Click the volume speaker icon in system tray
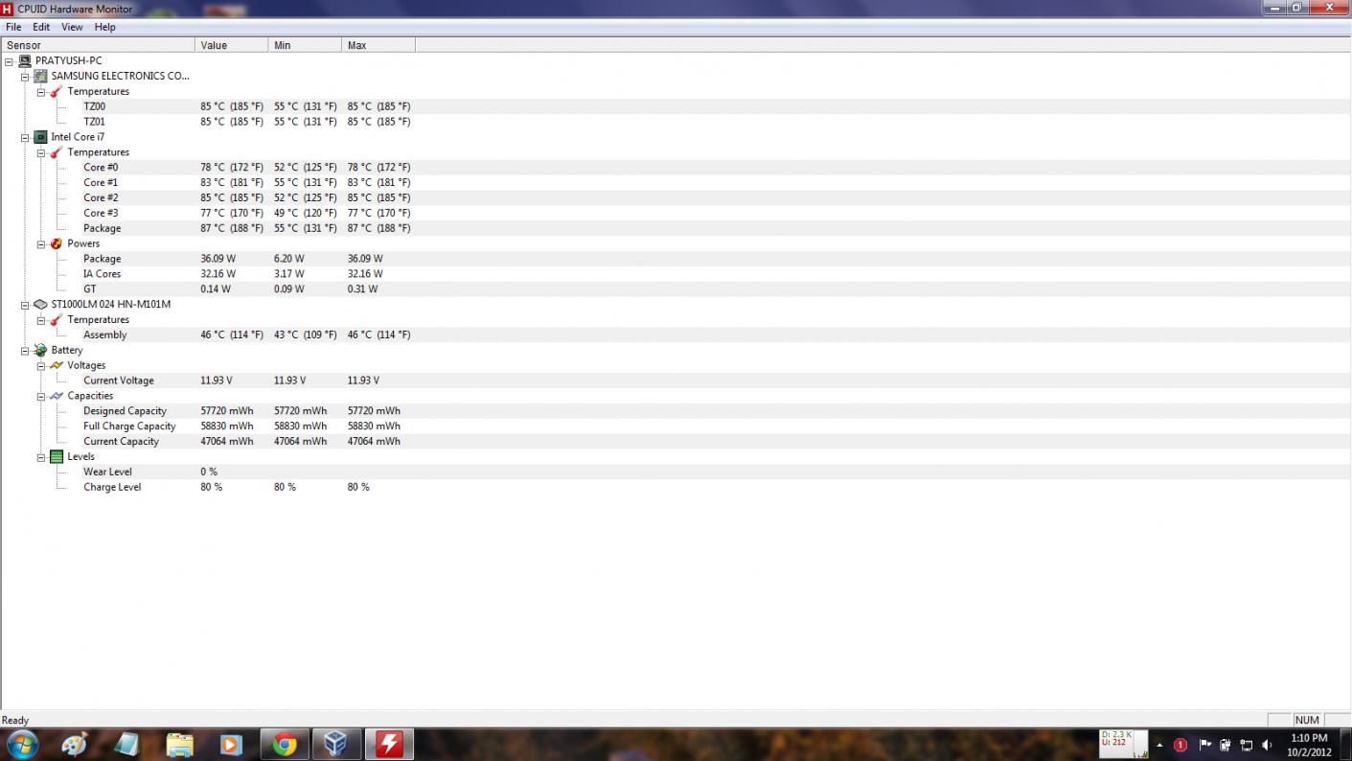The height and width of the screenshot is (761, 1352). 1267,745
